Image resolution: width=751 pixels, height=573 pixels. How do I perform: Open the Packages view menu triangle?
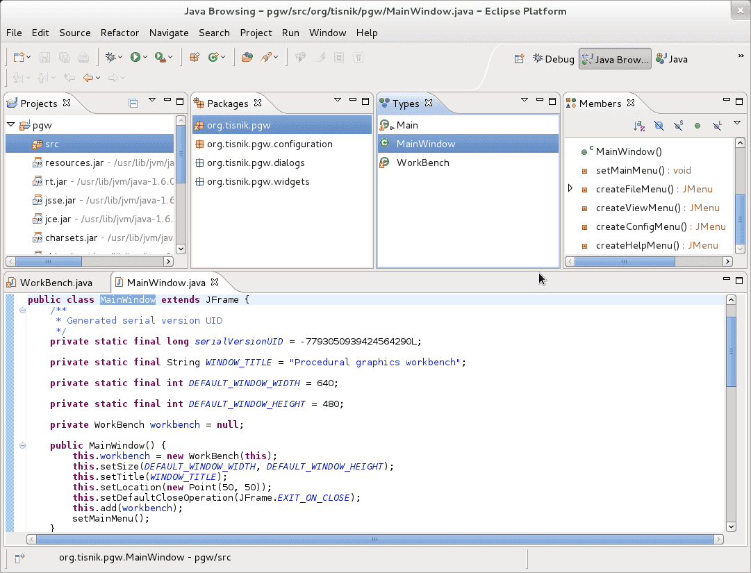click(x=338, y=99)
